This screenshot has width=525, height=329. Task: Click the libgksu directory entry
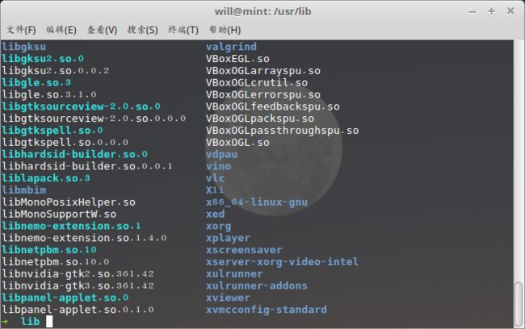point(23,47)
